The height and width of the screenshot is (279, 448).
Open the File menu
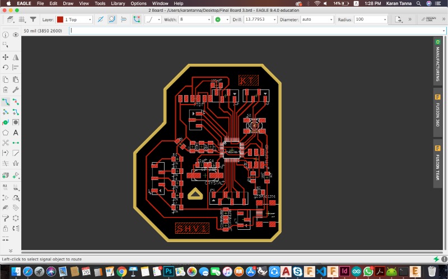tap(40, 3)
